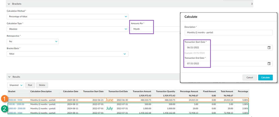Open the Transaction Start Date calendar picker
Screen dimensions: 279x117
269,48
